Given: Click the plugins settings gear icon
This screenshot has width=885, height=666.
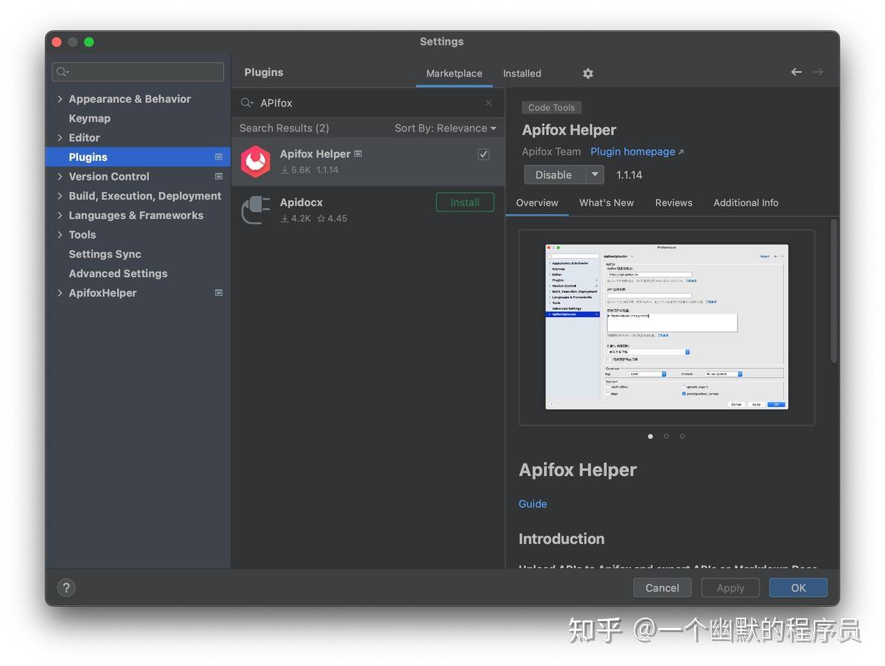Looking at the screenshot, I should 588,73.
